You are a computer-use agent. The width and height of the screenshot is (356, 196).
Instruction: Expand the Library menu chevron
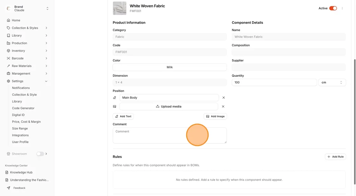point(46,35)
